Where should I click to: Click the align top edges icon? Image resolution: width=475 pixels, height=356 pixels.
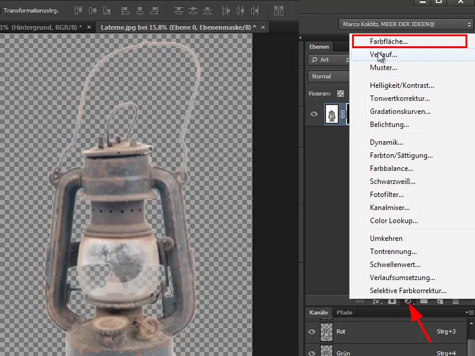pyautogui.click(x=78, y=11)
